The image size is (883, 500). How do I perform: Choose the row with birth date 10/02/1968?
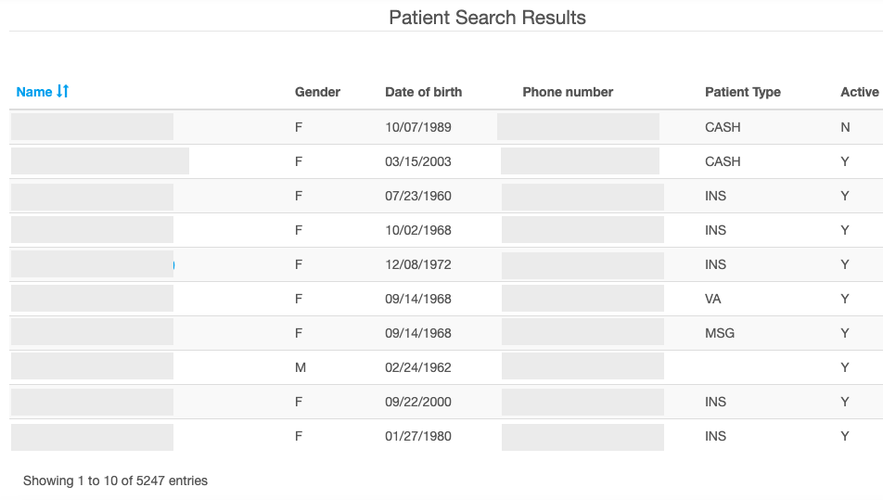click(x=418, y=230)
